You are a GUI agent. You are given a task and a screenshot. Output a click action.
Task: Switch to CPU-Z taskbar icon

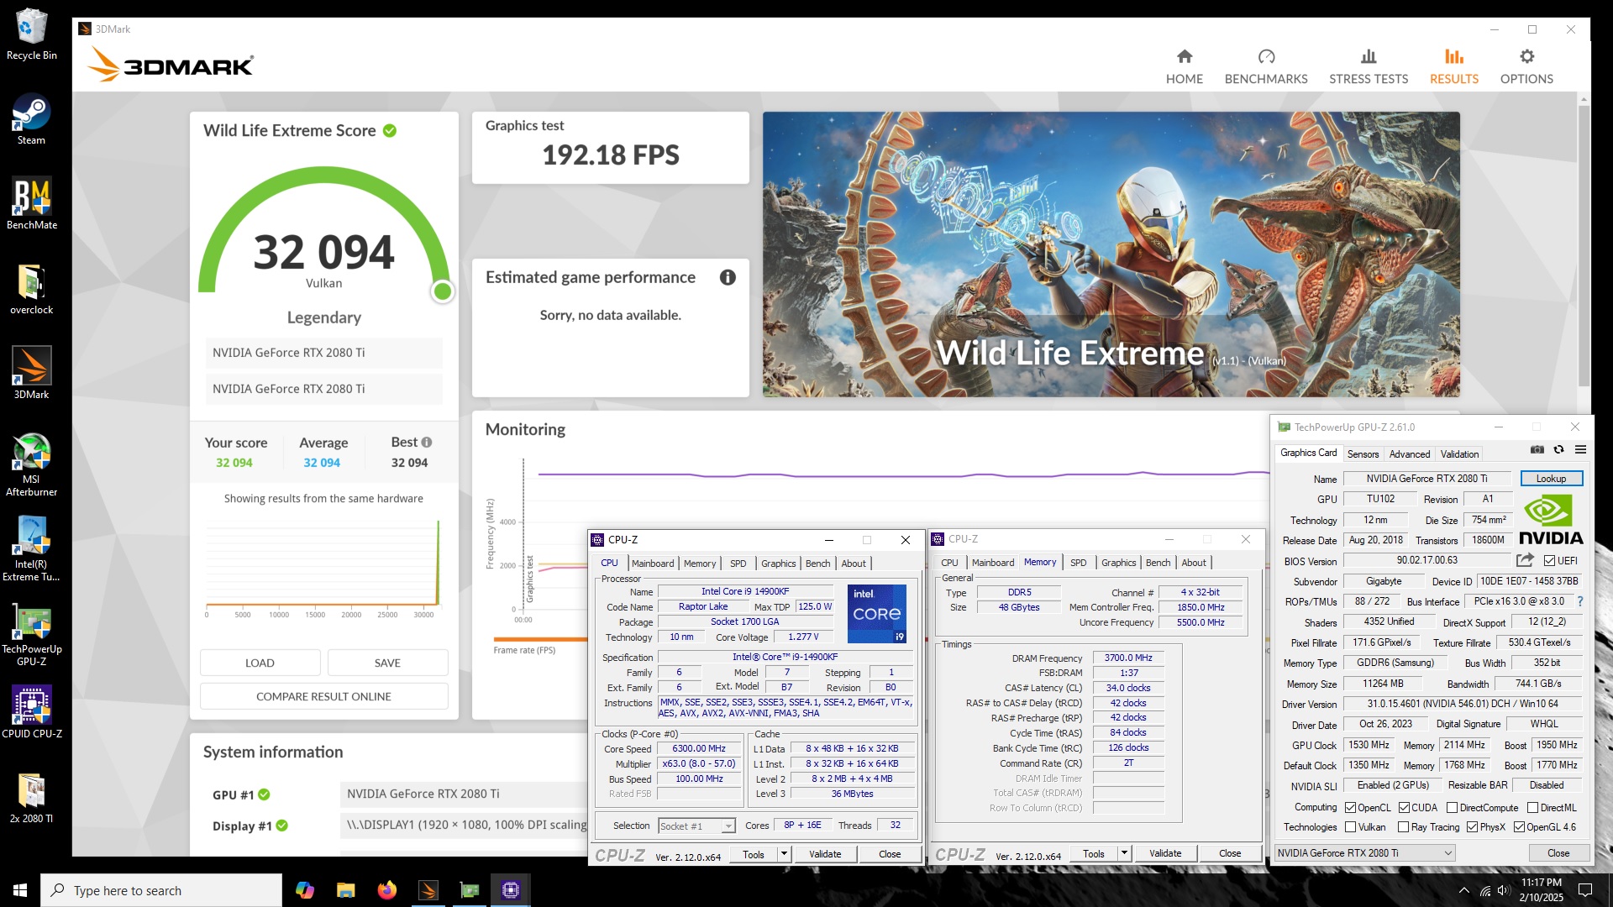click(510, 890)
